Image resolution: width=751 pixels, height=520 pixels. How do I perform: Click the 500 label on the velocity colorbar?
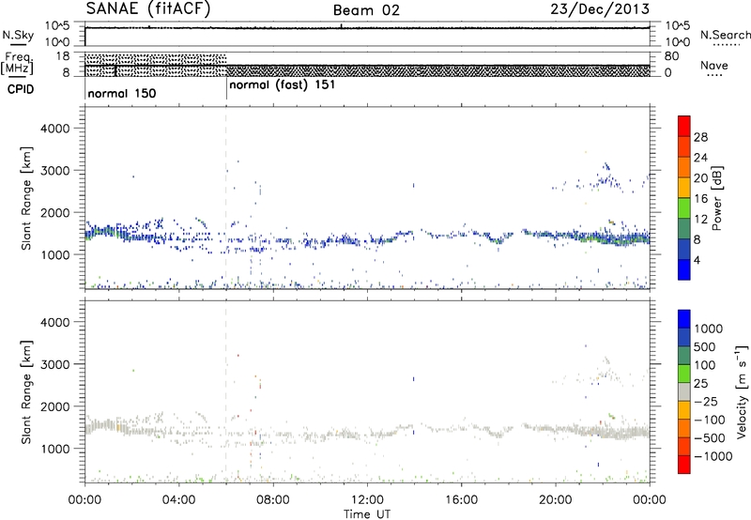[705, 347]
